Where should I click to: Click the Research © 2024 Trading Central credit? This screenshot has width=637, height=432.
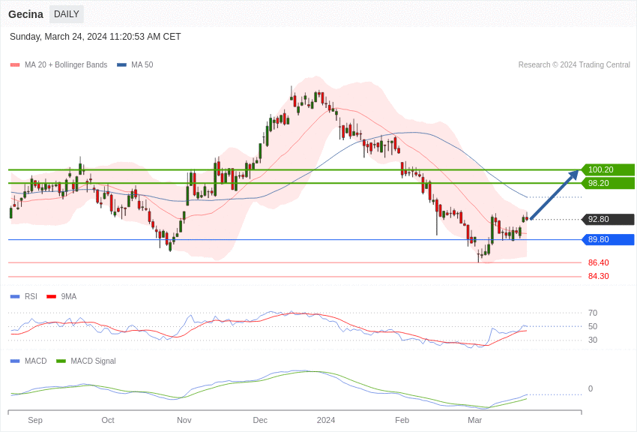click(574, 65)
